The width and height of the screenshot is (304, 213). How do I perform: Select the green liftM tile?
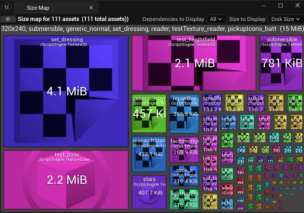[227, 174]
